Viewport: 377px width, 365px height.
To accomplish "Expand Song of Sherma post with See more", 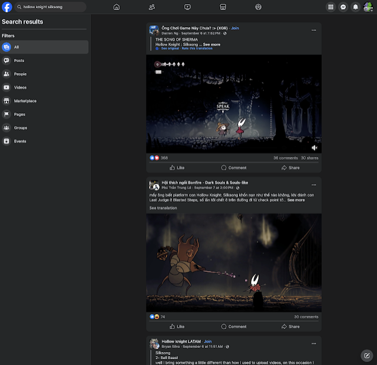I will (x=211, y=44).
